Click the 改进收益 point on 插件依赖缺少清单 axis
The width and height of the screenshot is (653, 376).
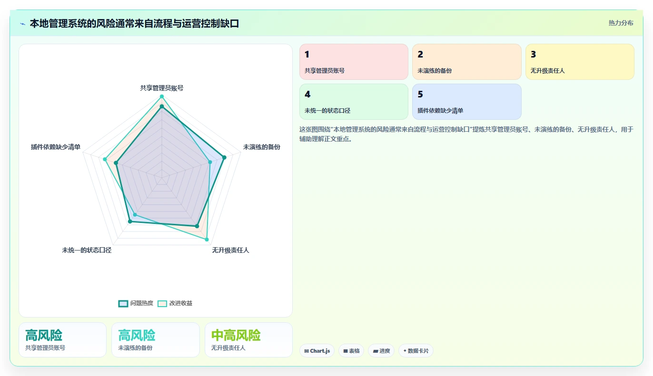coord(105,159)
